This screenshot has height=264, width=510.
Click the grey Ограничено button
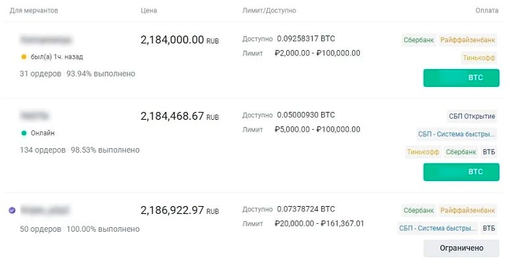(461, 248)
